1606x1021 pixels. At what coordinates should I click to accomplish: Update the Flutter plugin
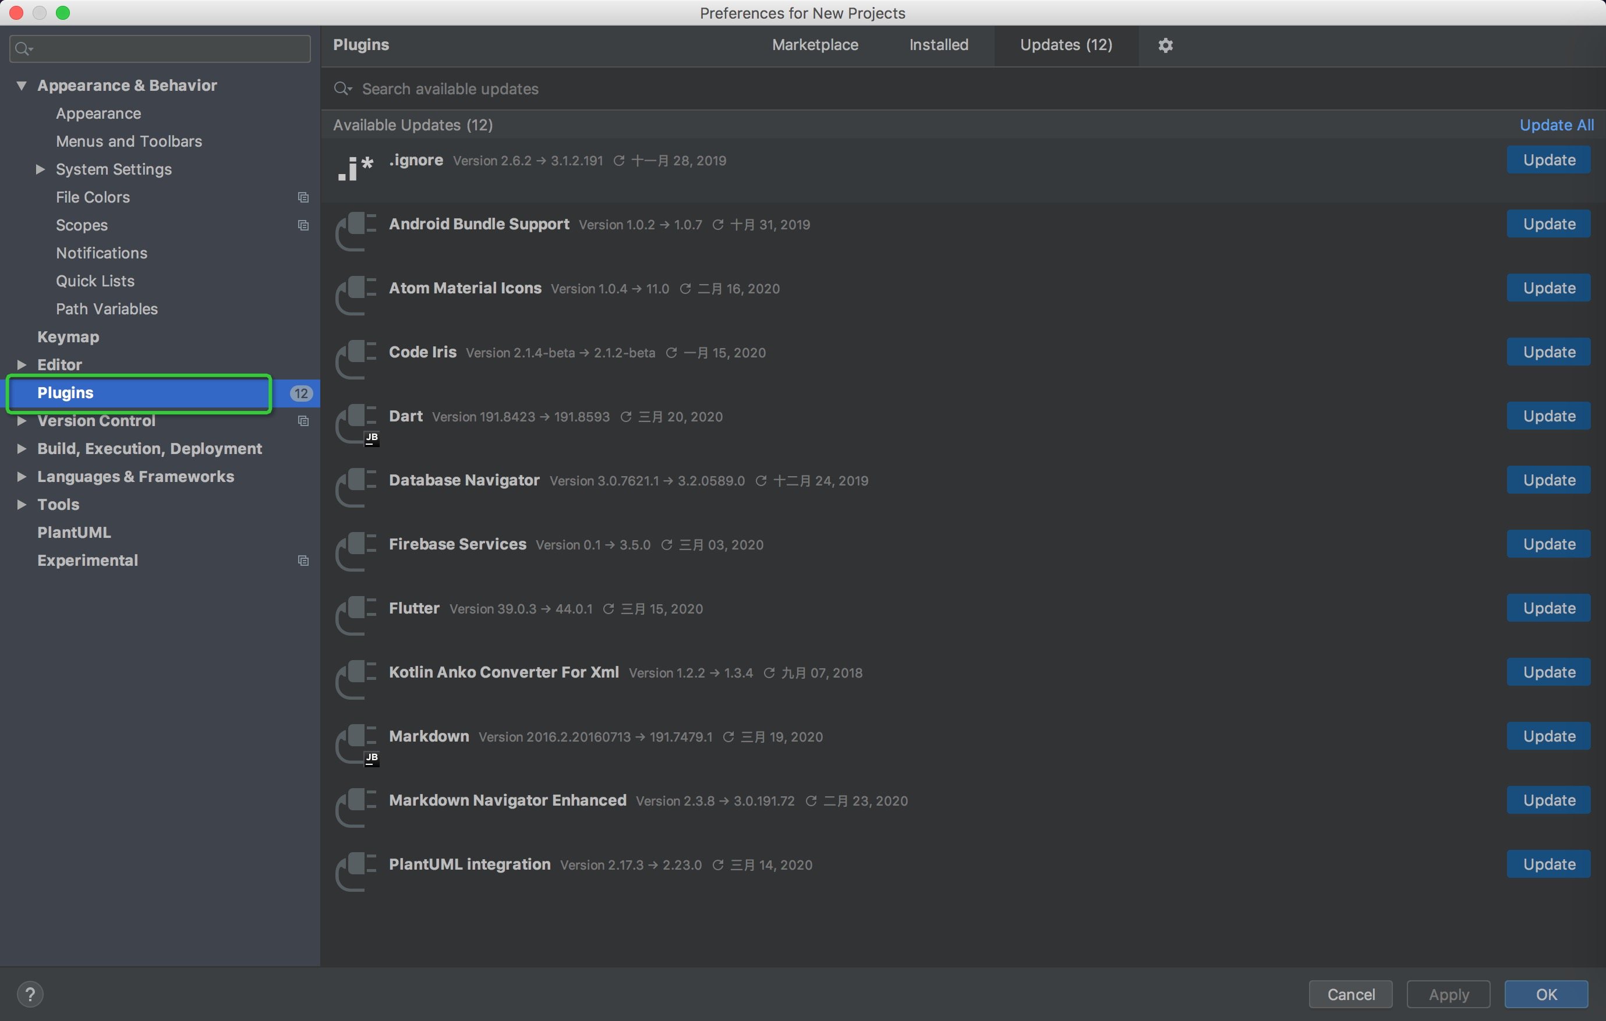(1549, 608)
